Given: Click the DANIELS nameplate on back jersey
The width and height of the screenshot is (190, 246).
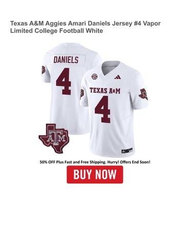Looking at the screenshot, I should tap(66, 60).
